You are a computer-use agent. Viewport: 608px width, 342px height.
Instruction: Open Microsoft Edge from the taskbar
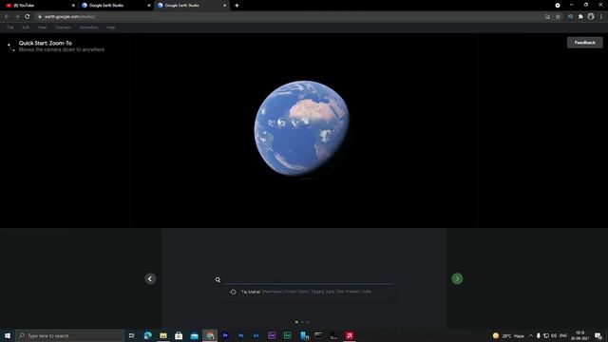[x=148, y=335]
